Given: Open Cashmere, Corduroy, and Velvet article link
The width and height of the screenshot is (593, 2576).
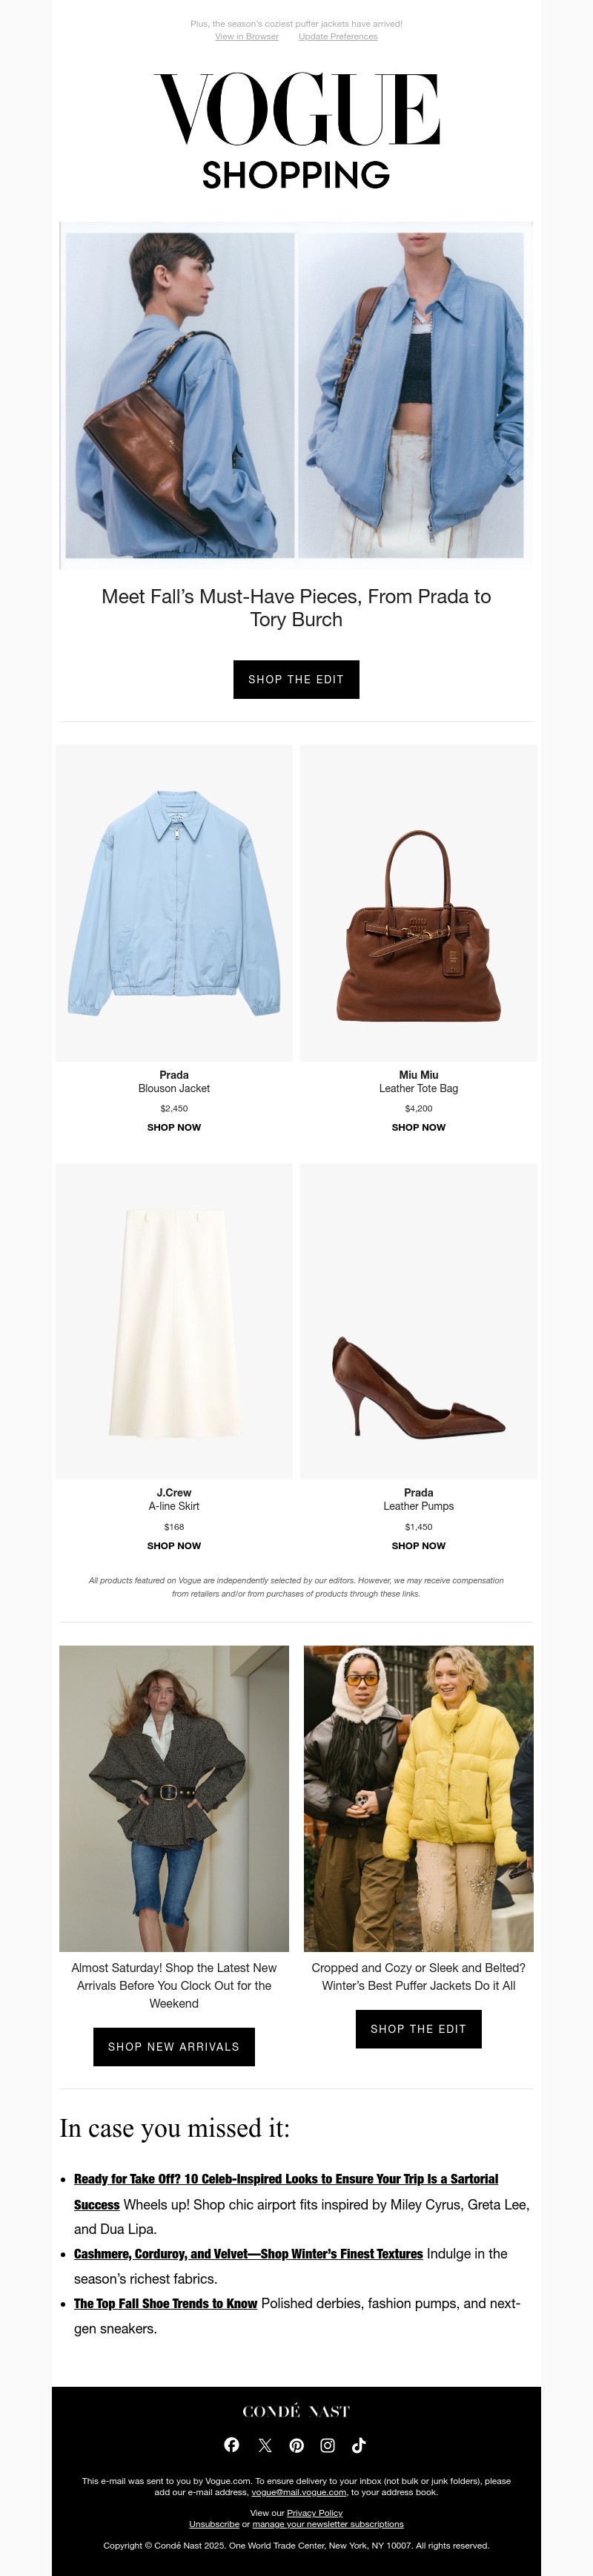Looking at the screenshot, I should tap(248, 2253).
